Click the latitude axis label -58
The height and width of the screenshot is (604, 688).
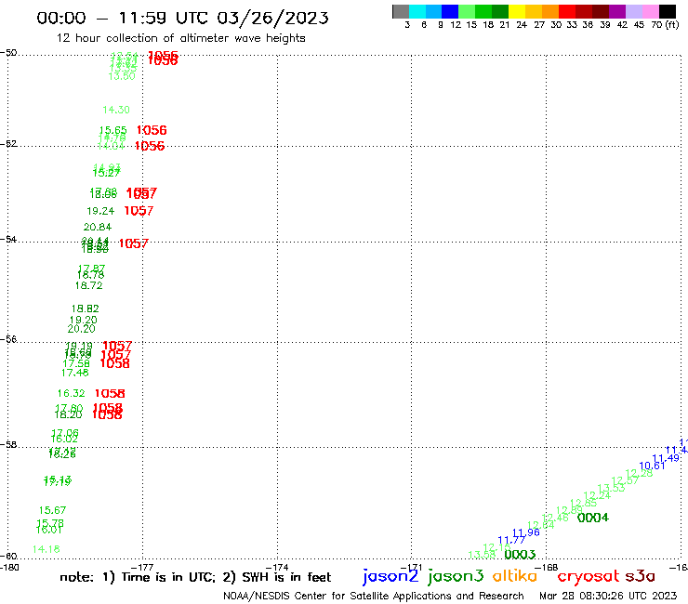tap(8, 444)
